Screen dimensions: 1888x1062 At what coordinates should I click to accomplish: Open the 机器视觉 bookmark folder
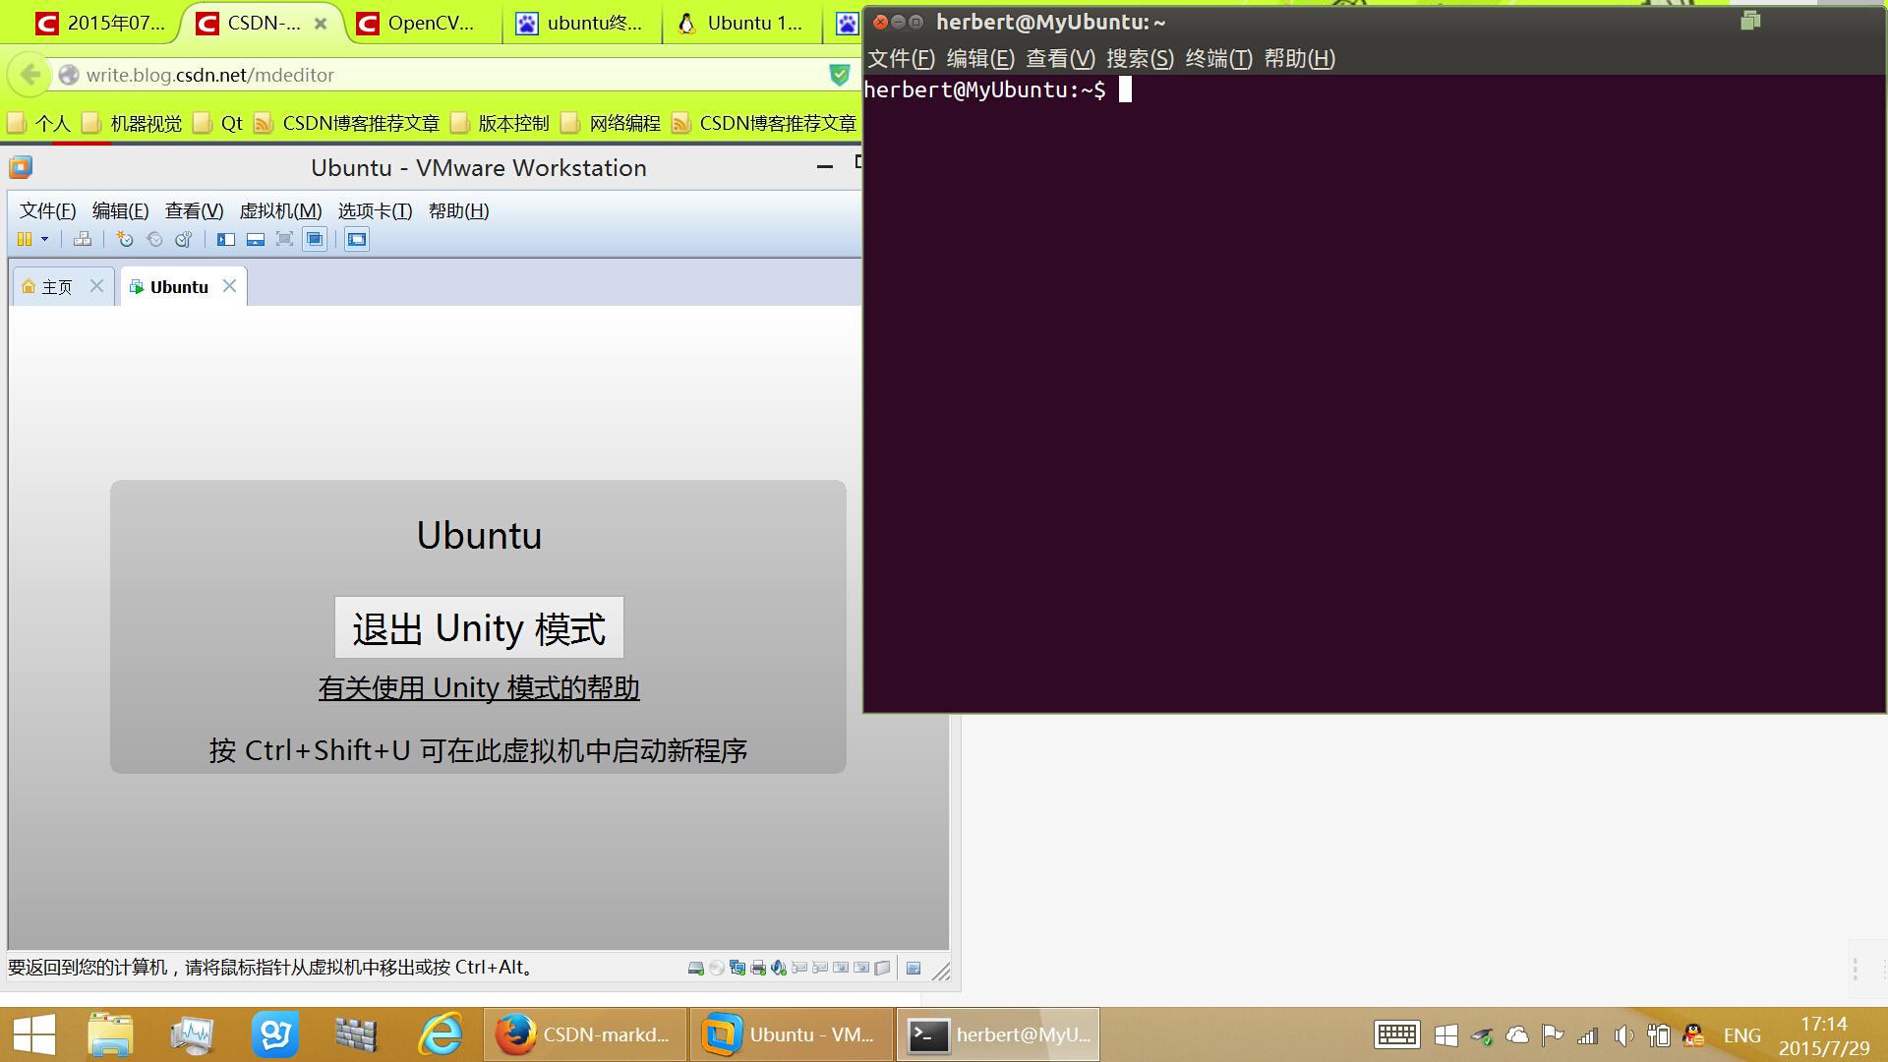point(133,123)
